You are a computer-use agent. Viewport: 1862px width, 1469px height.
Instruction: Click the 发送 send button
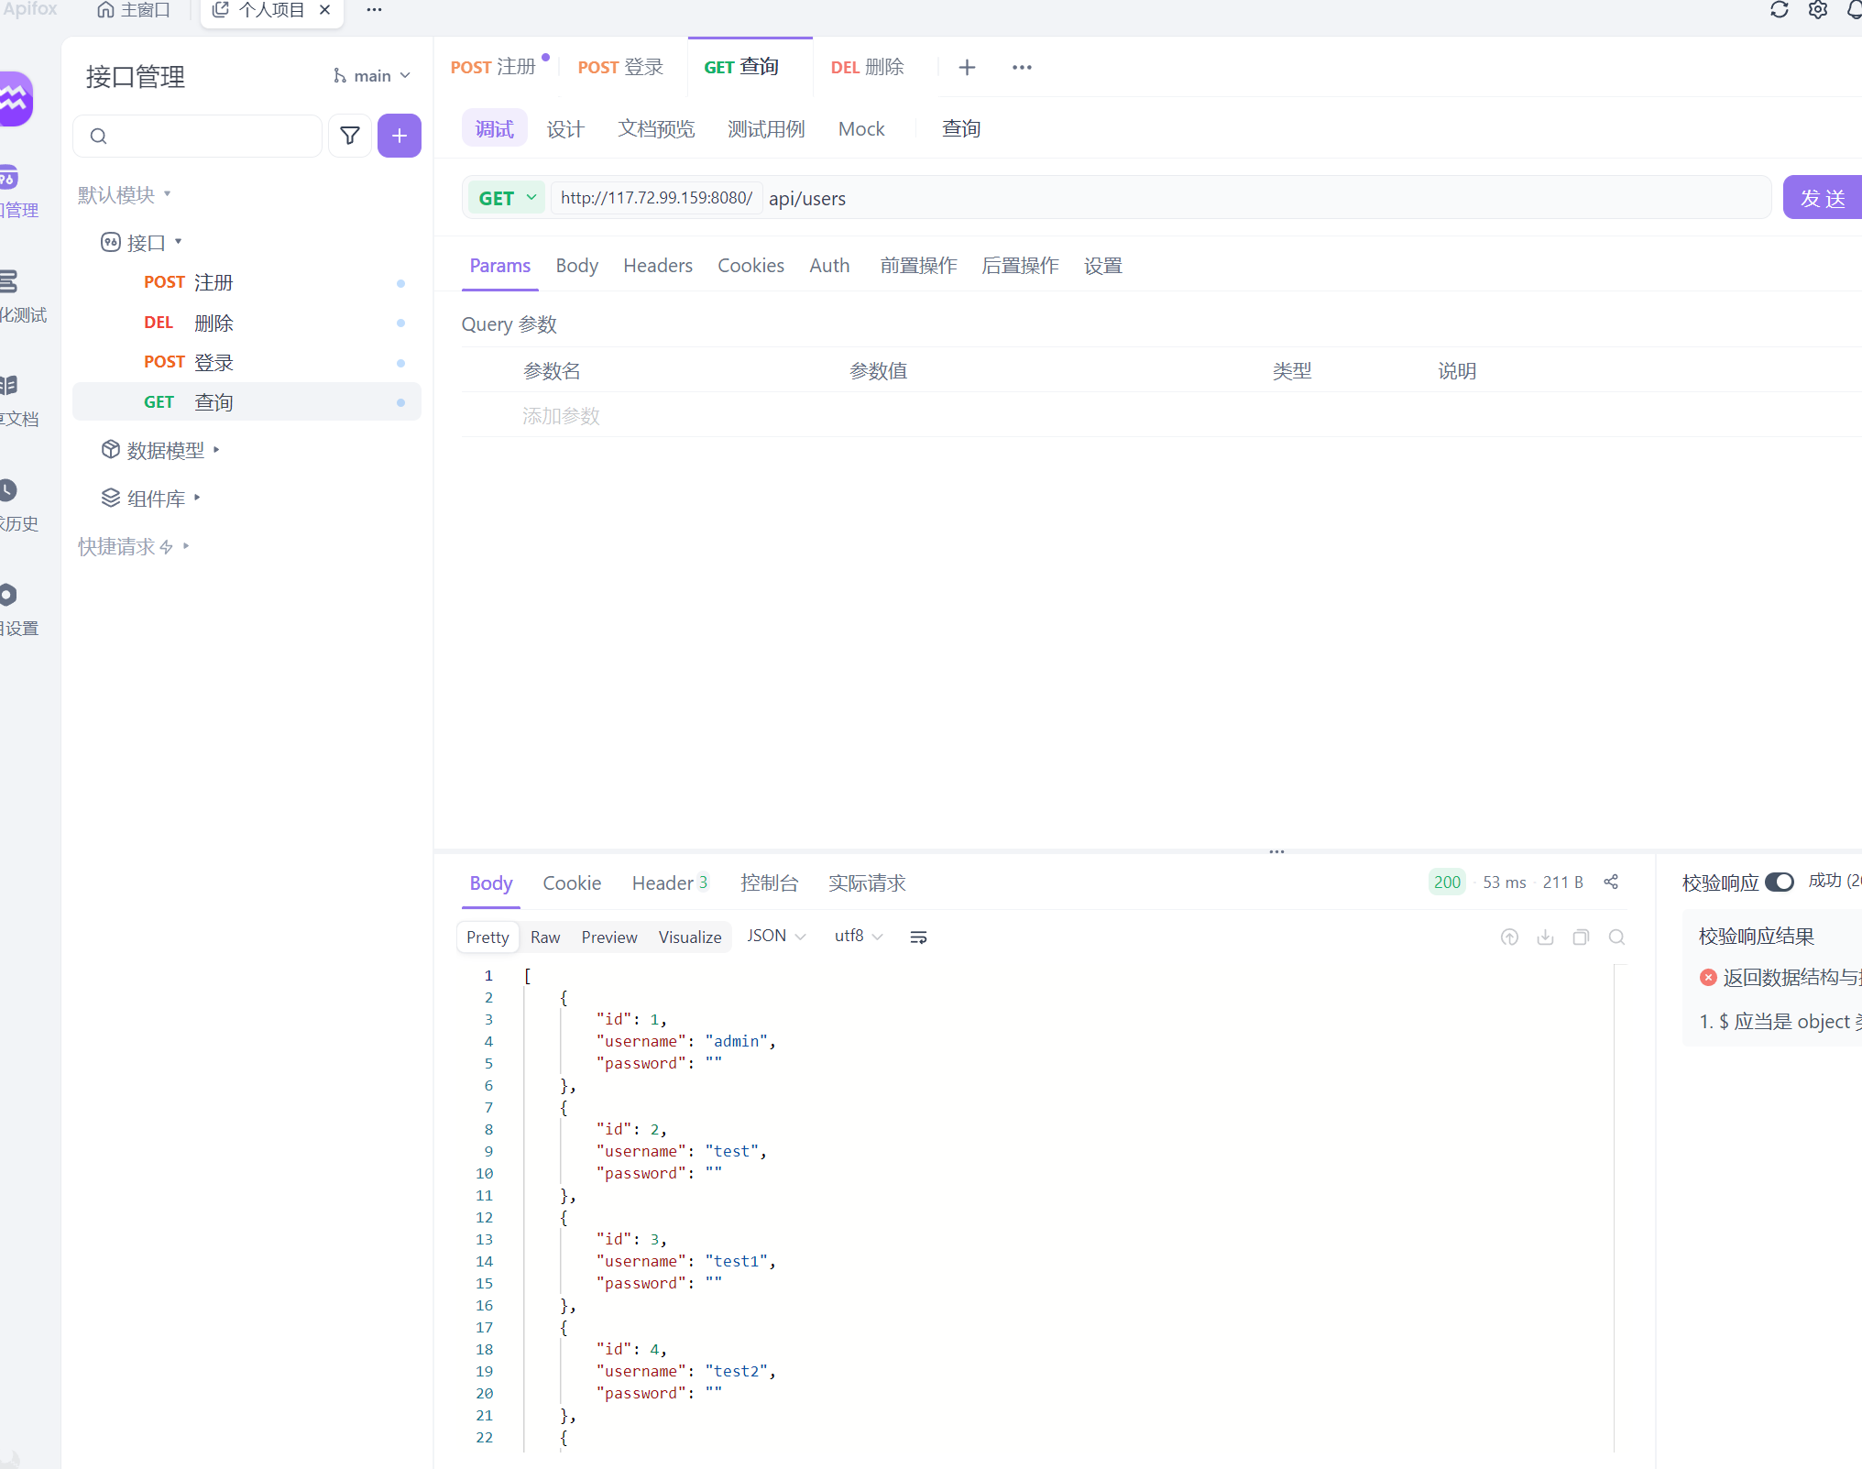1822,198
